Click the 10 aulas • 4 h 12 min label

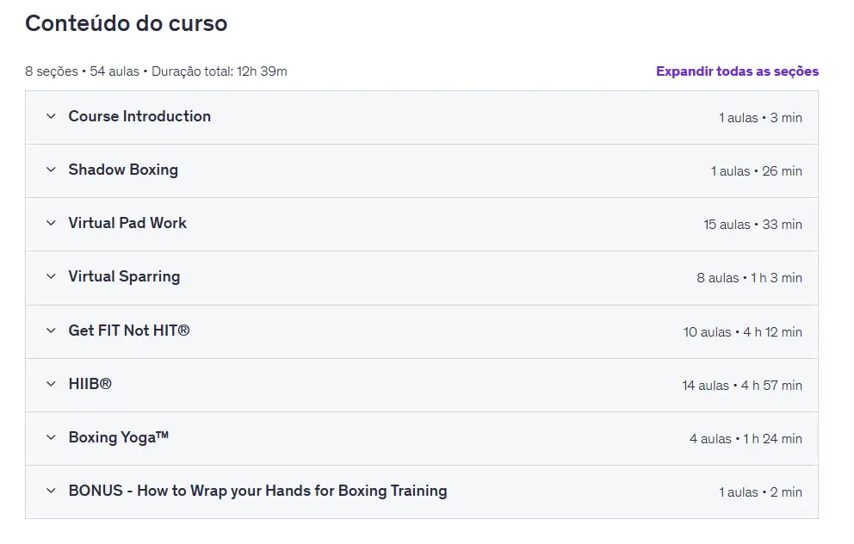click(743, 332)
